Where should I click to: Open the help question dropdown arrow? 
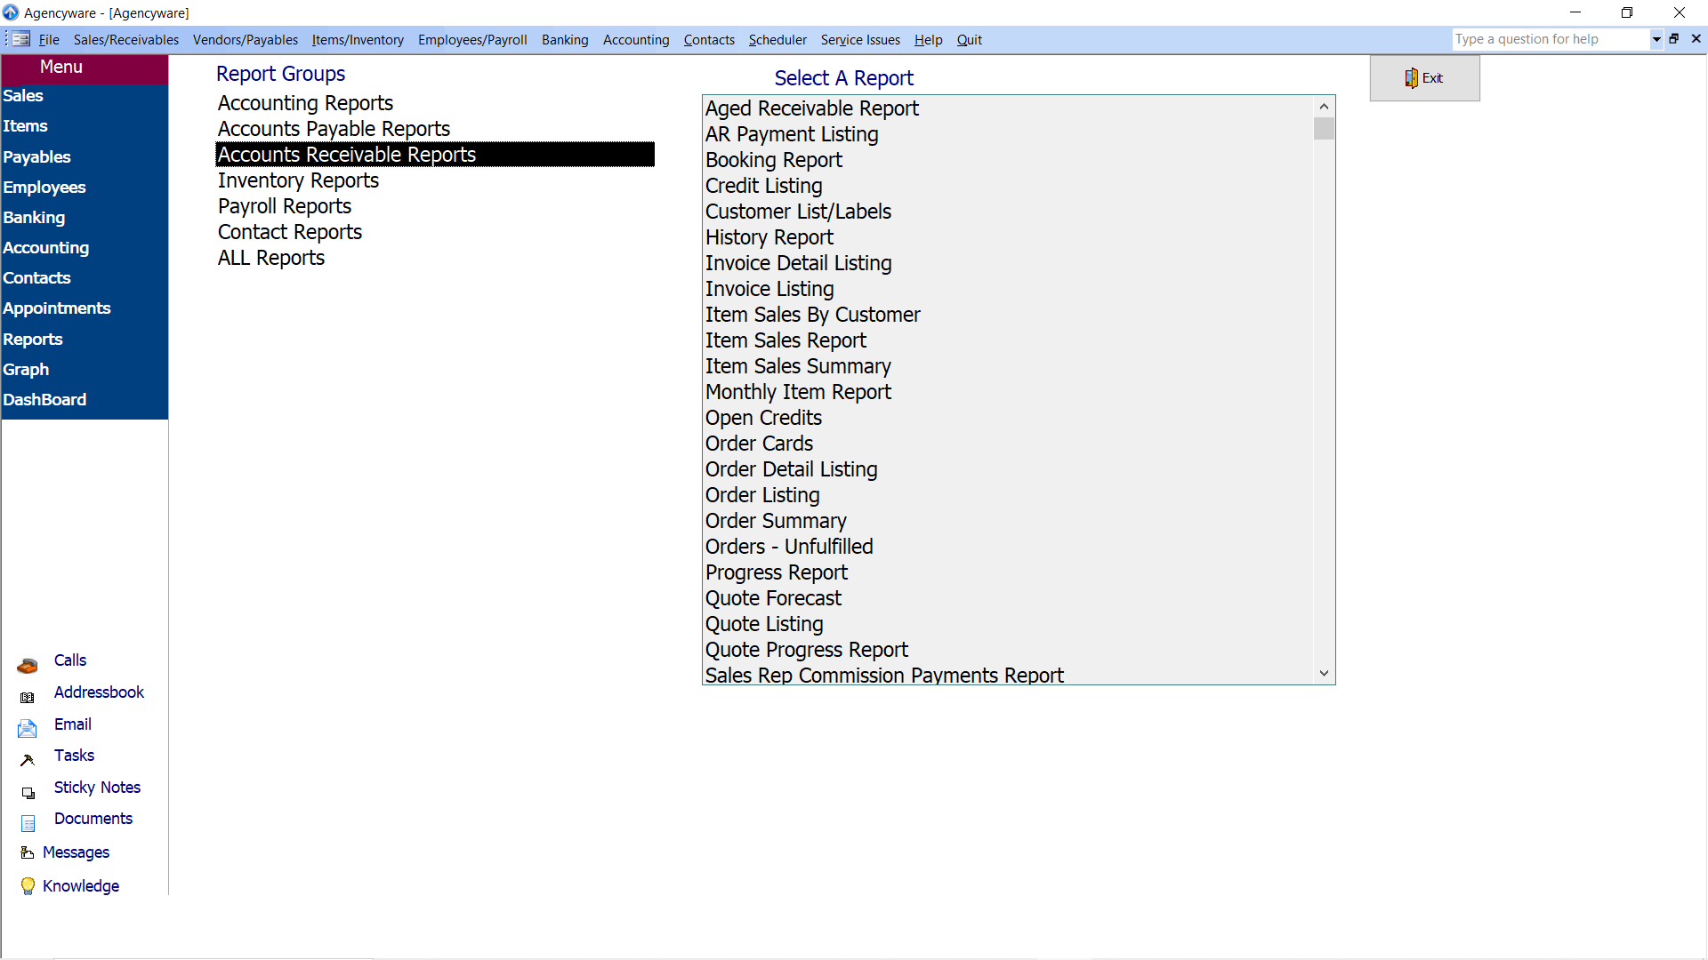1656,39
